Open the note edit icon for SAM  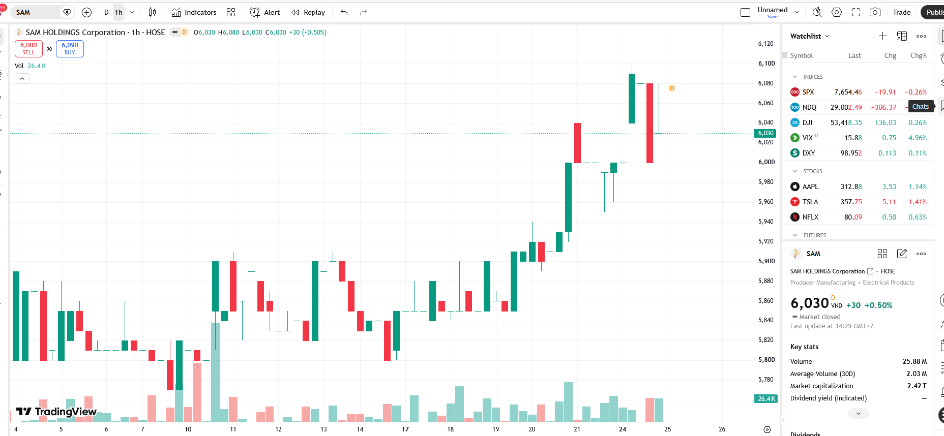[x=902, y=254]
